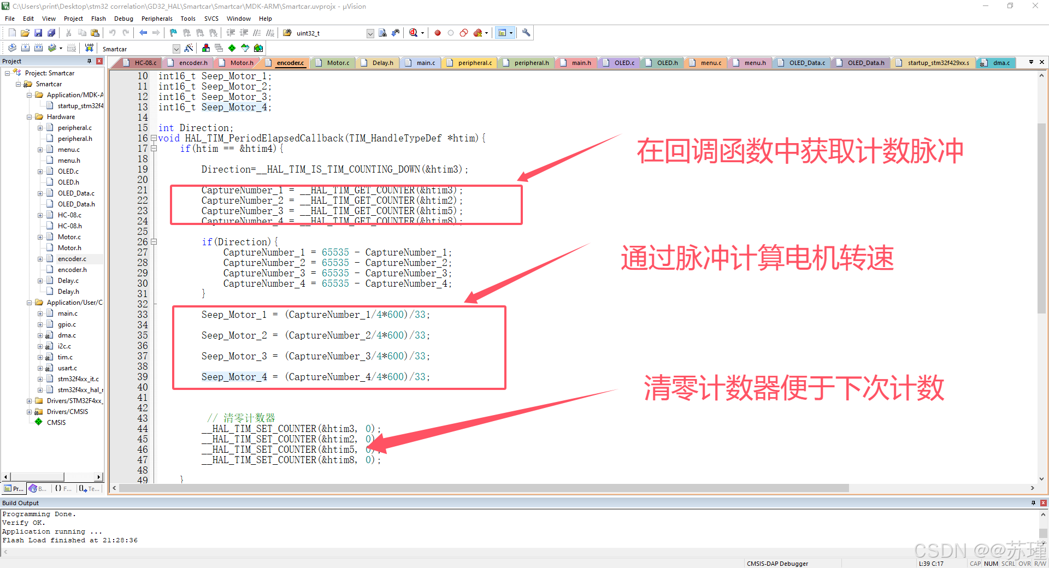Image resolution: width=1049 pixels, height=568 pixels.
Task: Select stm32f4xx_it.c in the project tree
Action: point(78,379)
